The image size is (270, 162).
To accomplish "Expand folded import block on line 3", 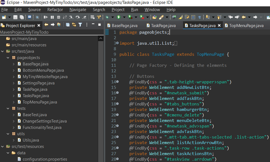I will click(117, 43).
